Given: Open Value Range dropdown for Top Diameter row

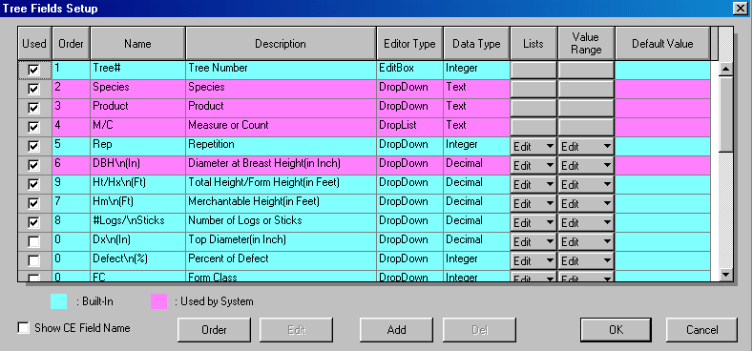Looking at the screenshot, I should [586, 242].
